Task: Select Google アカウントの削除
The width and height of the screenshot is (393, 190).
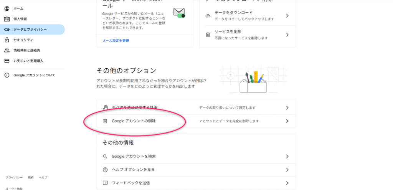Action: point(196,121)
